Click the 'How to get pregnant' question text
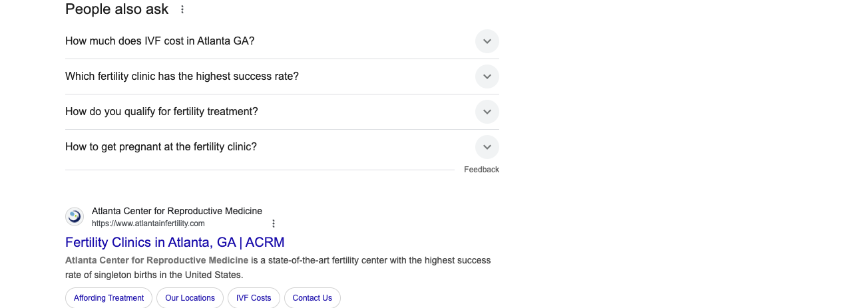Viewport: 852px width, 308px height. pyautogui.click(x=161, y=147)
